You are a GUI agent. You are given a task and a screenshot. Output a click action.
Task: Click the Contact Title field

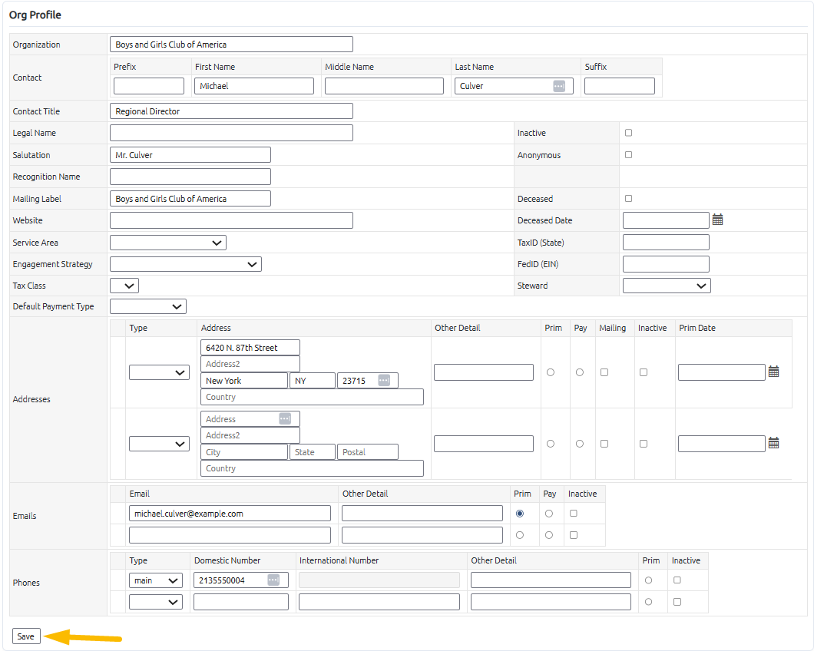[232, 111]
